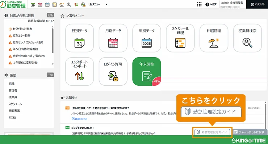Open the 日別データ tile
Viewport: 268px width, 144px height.
click(x=79, y=38)
